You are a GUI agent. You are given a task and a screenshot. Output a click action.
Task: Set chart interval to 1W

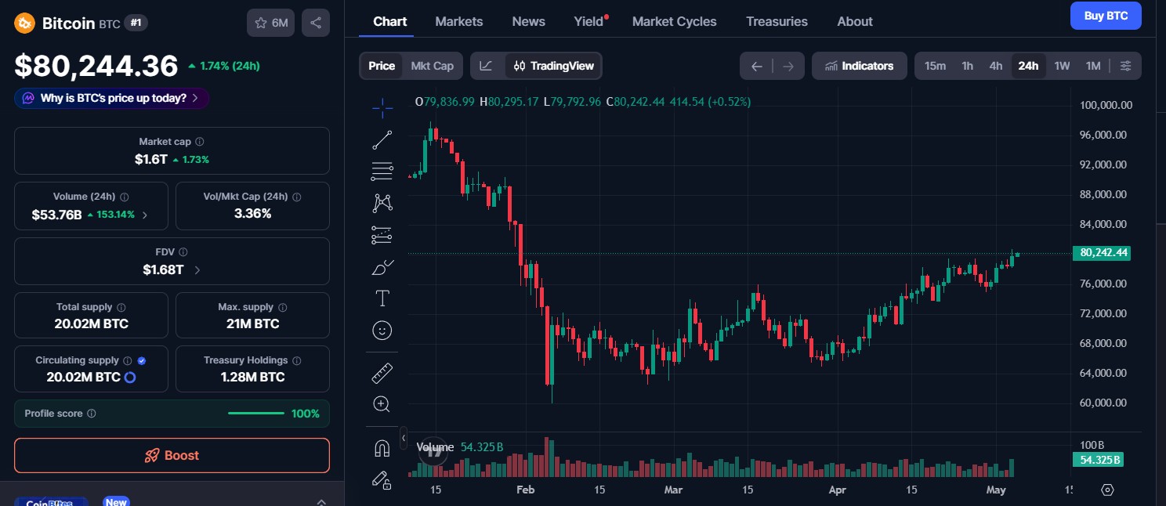tap(1062, 66)
